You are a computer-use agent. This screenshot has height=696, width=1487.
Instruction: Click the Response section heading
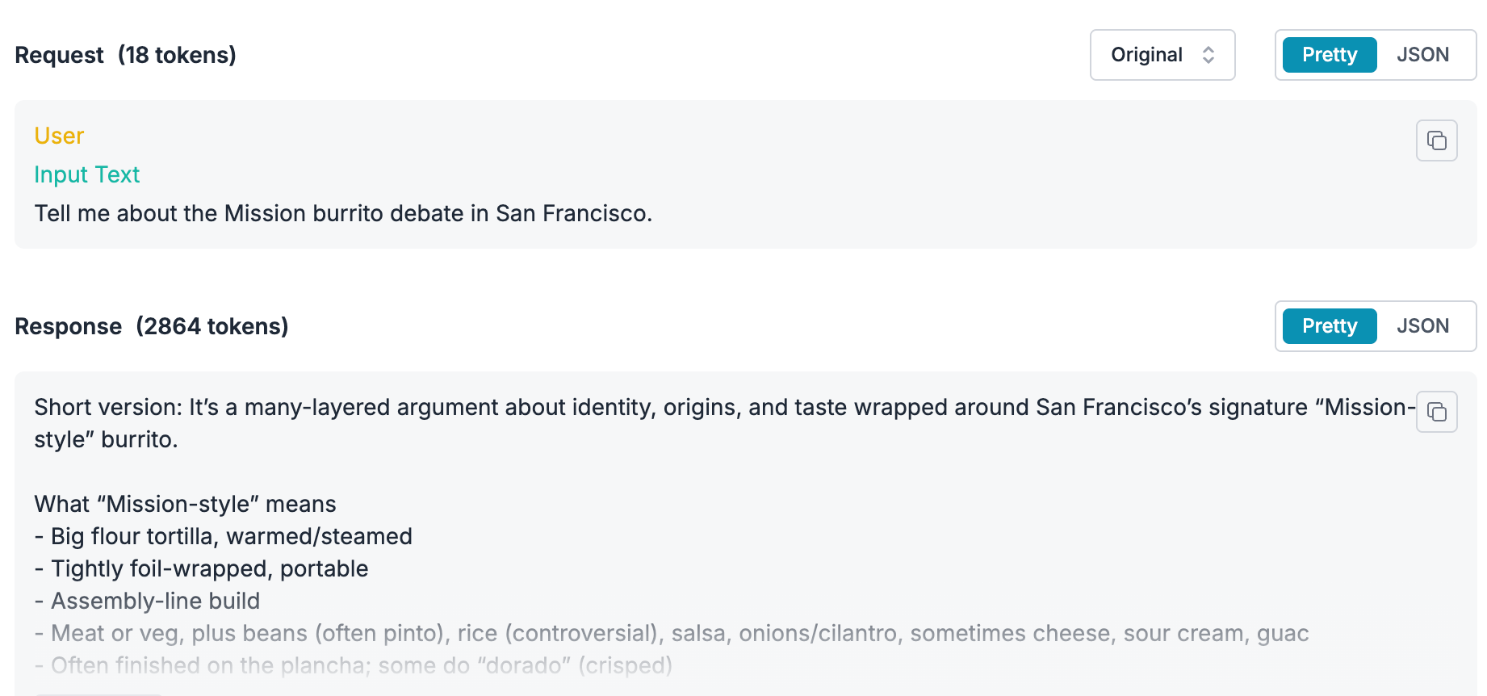69,326
